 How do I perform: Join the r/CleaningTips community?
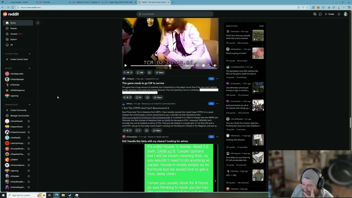click(211, 137)
